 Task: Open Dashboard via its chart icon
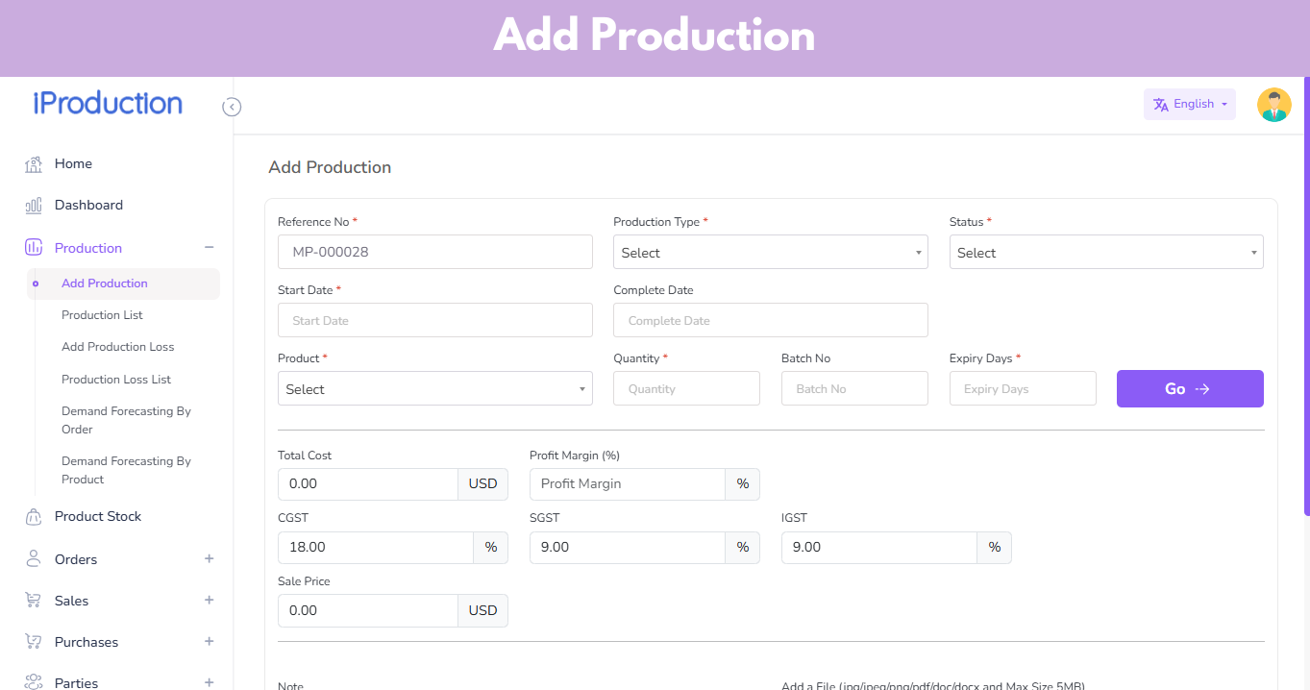click(32, 205)
